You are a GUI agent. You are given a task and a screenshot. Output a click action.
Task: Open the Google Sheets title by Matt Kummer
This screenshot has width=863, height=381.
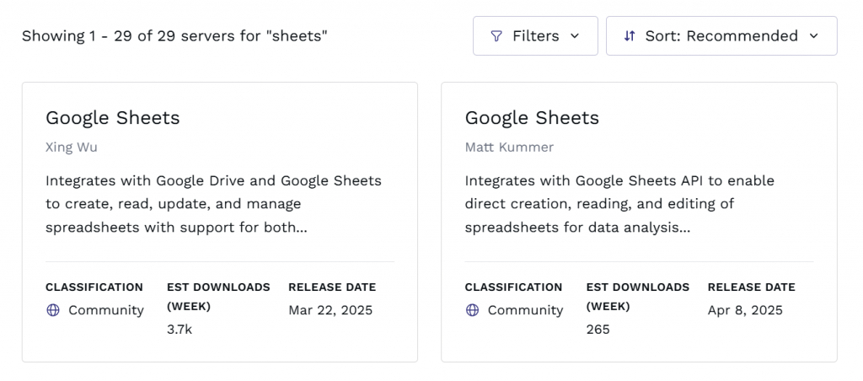[x=532, y=118]
